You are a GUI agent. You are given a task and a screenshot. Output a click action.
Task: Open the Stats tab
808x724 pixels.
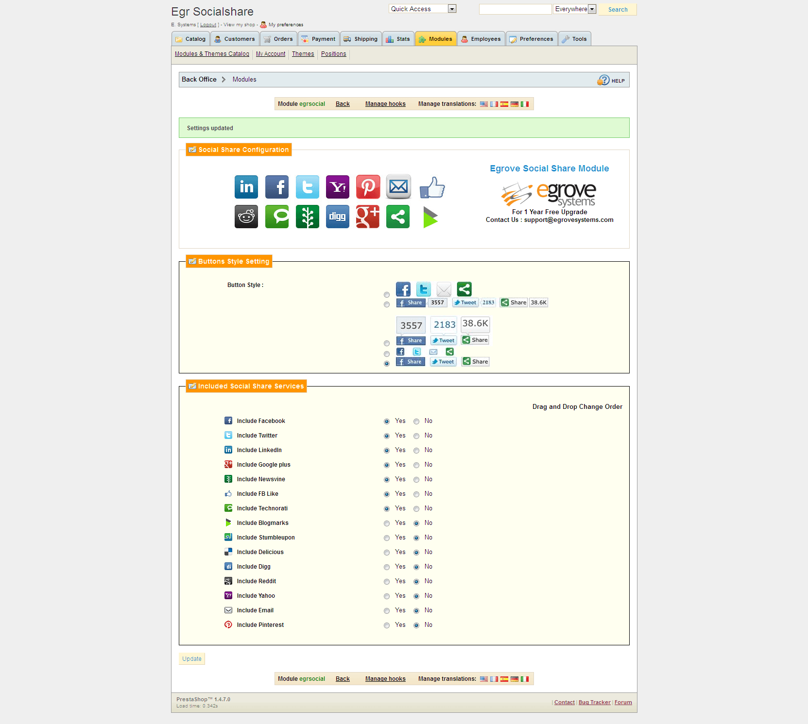[398, 39]
